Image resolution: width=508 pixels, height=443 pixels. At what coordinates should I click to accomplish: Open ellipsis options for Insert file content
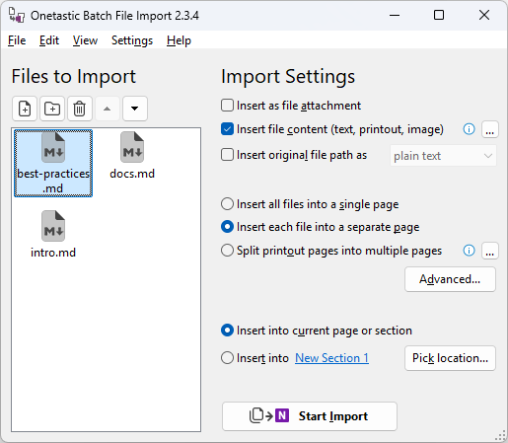(490, 129)
